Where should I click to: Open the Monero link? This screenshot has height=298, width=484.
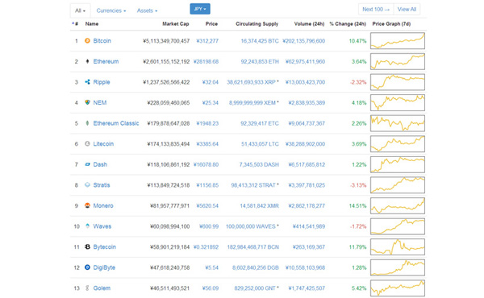pos(103,205)
